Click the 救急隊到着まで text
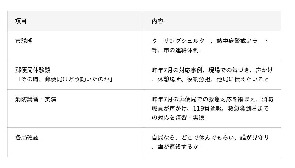Viewport: 295px width, 168px height. (x=248, y=108)
